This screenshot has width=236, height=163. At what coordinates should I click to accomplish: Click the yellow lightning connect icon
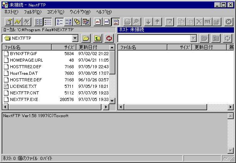click(18, 22)
